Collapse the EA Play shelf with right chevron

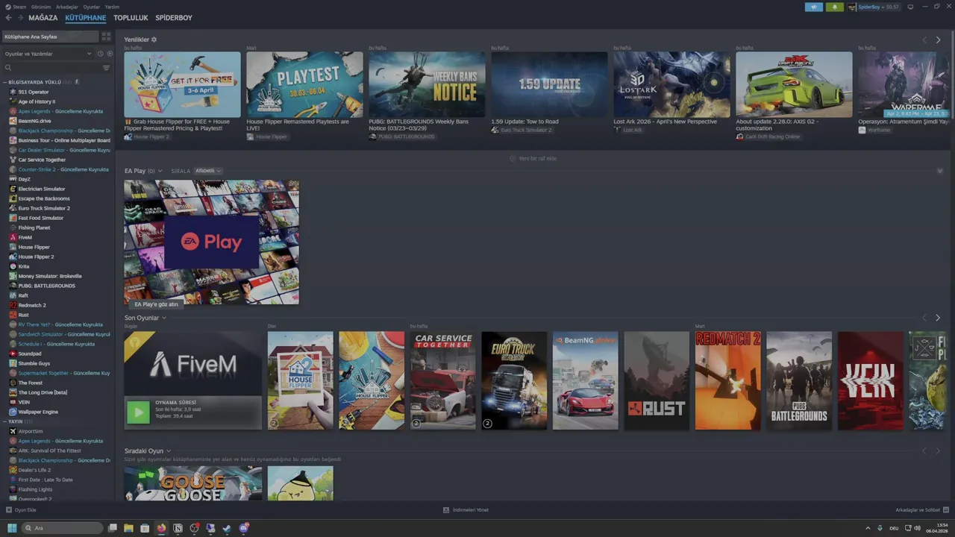pyautogui.click(x=940, y=171)
